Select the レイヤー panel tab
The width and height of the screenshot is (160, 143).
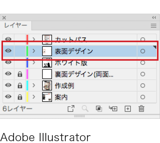point(16,26)
